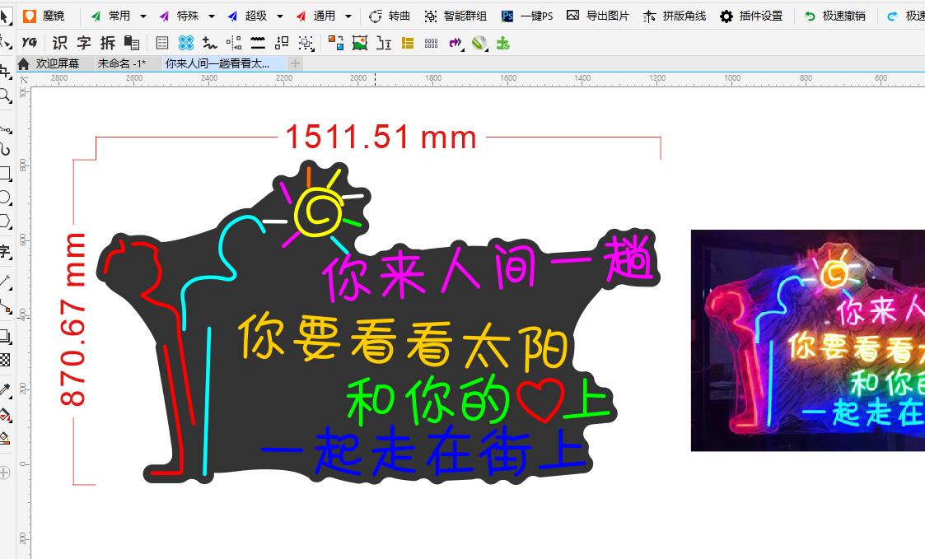Click the wavy lines icon
Image resolution: width=925 pixels, height=559 pixels.
(258, 43)
